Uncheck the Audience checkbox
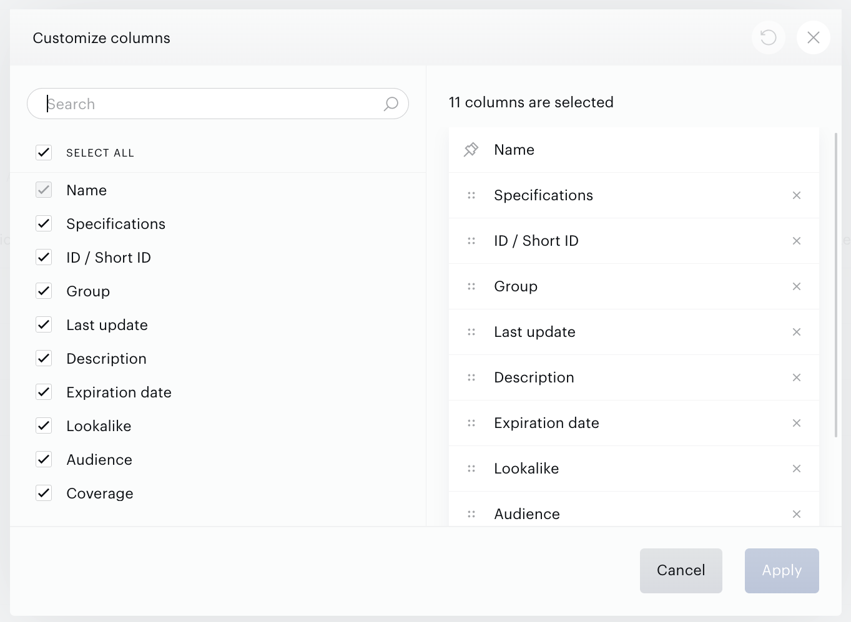Screen dimensions: 851x622 pyautogui.click(x=44, y=459)
